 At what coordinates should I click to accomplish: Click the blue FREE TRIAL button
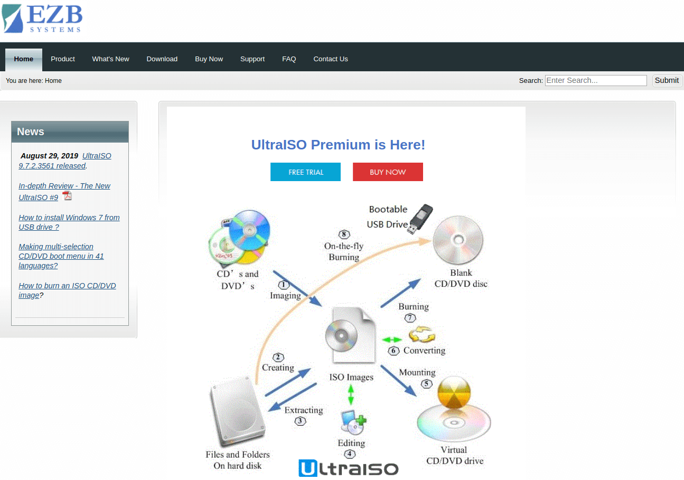[306, 172]
